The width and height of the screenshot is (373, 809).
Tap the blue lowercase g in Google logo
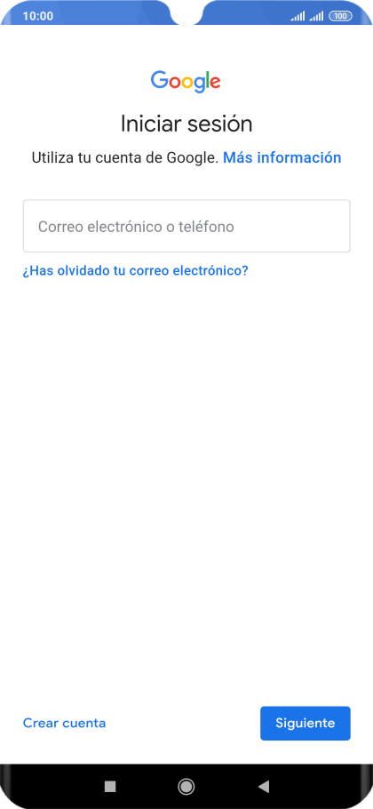(x=200, y=85)
